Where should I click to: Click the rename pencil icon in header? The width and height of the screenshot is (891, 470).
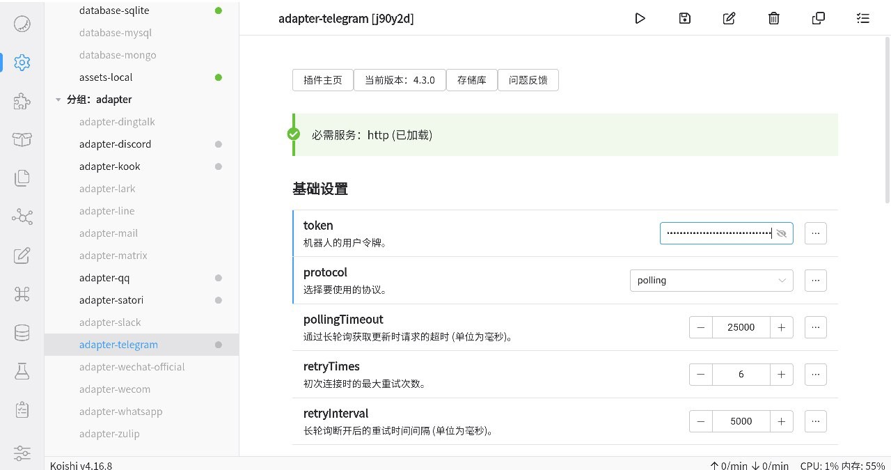pyautogui.click(x=729, y=19)
